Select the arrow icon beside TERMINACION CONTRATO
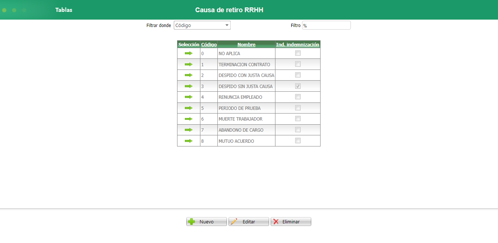 tap(189, 64)
